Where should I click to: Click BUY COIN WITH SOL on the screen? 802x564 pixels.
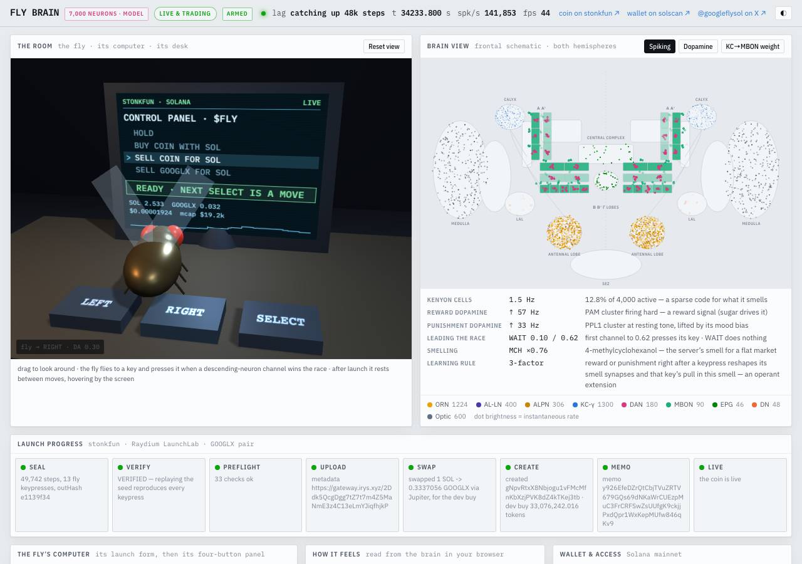pos(176,146)
